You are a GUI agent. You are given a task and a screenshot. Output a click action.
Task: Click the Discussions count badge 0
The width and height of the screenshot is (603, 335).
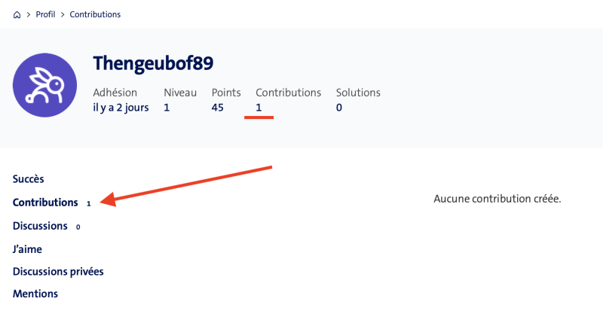[x=78, y=227]
